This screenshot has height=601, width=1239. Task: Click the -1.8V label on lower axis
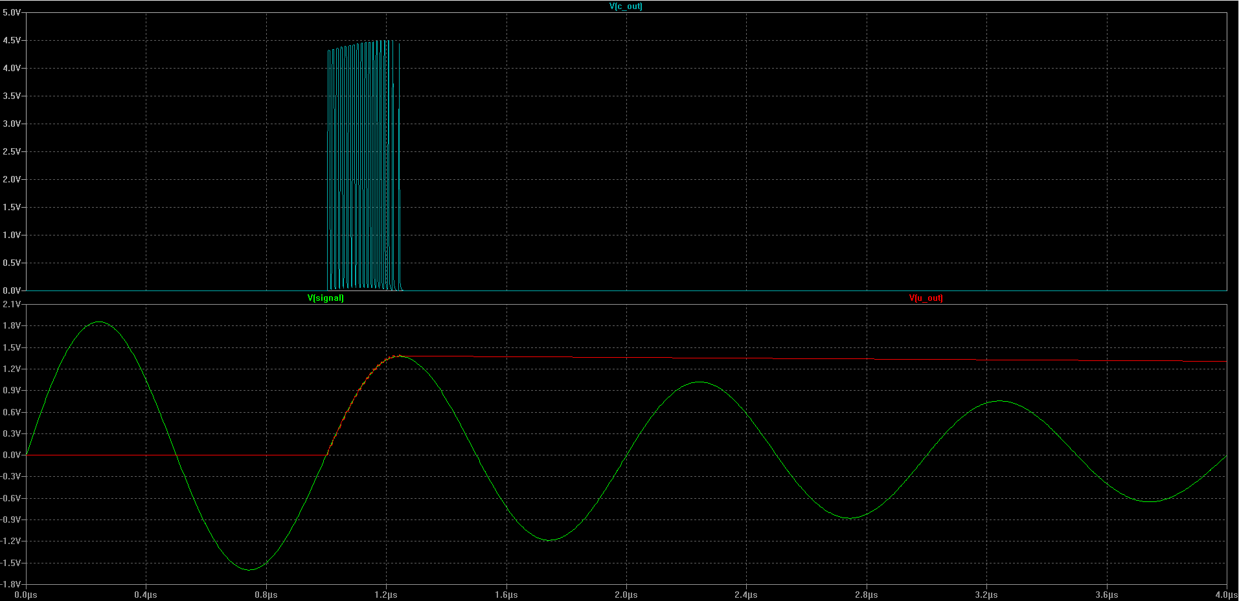(12, 584)
